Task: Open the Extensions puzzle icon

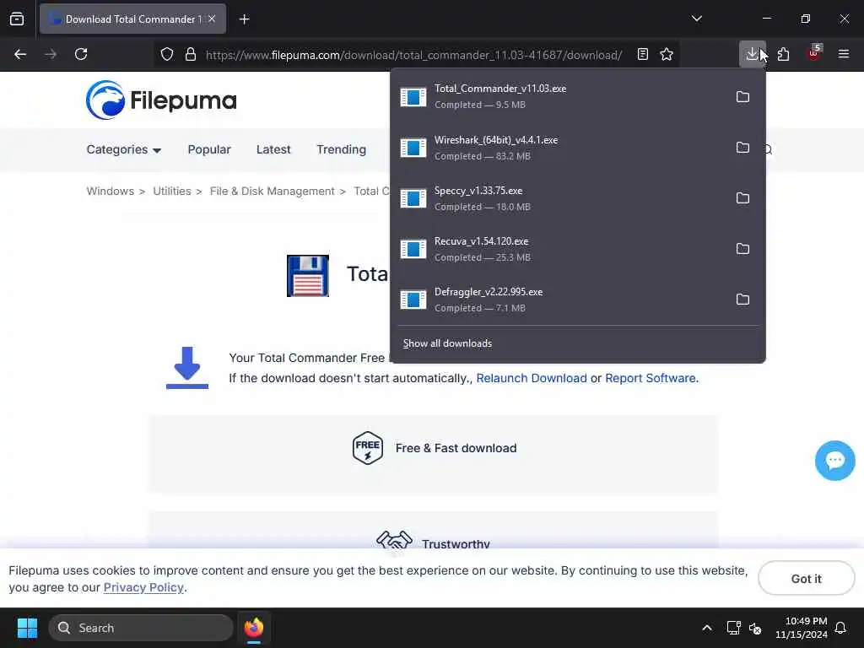Action: pos(783,54)
